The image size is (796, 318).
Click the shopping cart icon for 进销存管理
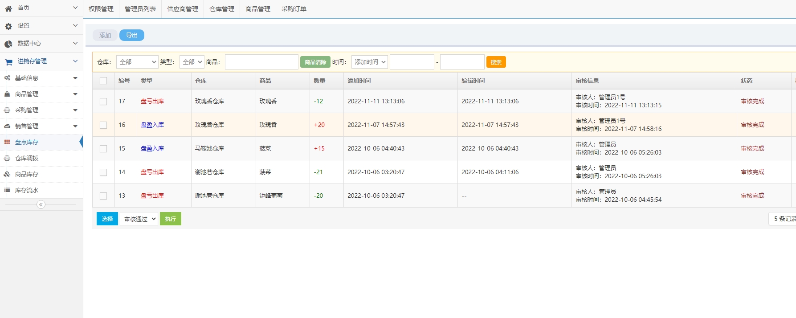(8, 62)
